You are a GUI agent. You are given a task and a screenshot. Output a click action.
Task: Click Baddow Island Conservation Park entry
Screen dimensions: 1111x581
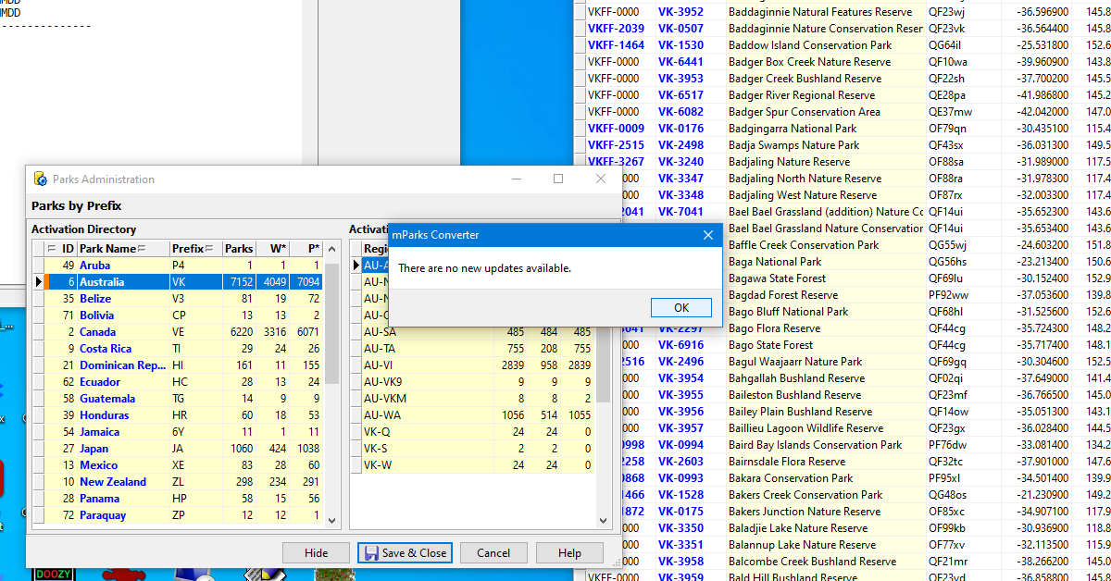[x=810, y=45]
